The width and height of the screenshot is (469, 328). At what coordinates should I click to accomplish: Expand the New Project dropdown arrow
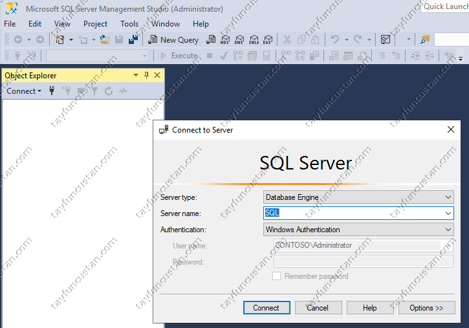[71, 39]
